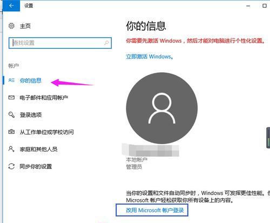This screenshot has width=270, height=223.
Task: Click the email envelope icon
Action: (x=11, y=98)
